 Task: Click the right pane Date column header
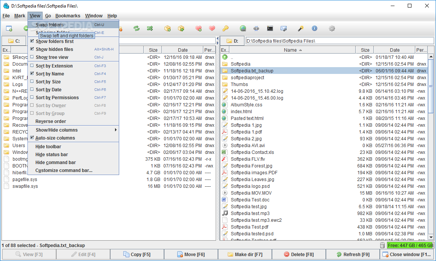tap(395, 50)
